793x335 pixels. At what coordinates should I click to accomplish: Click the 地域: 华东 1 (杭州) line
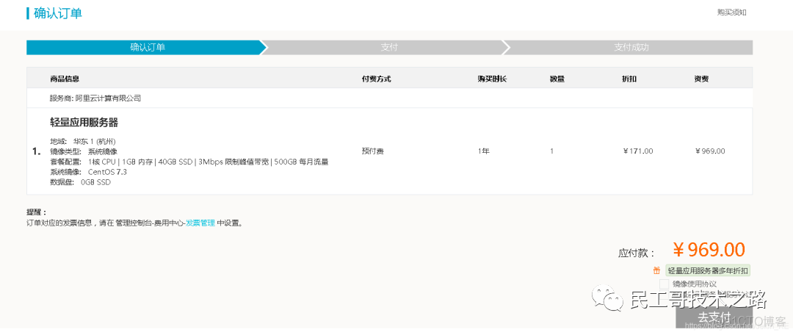(x=83, y=141)
